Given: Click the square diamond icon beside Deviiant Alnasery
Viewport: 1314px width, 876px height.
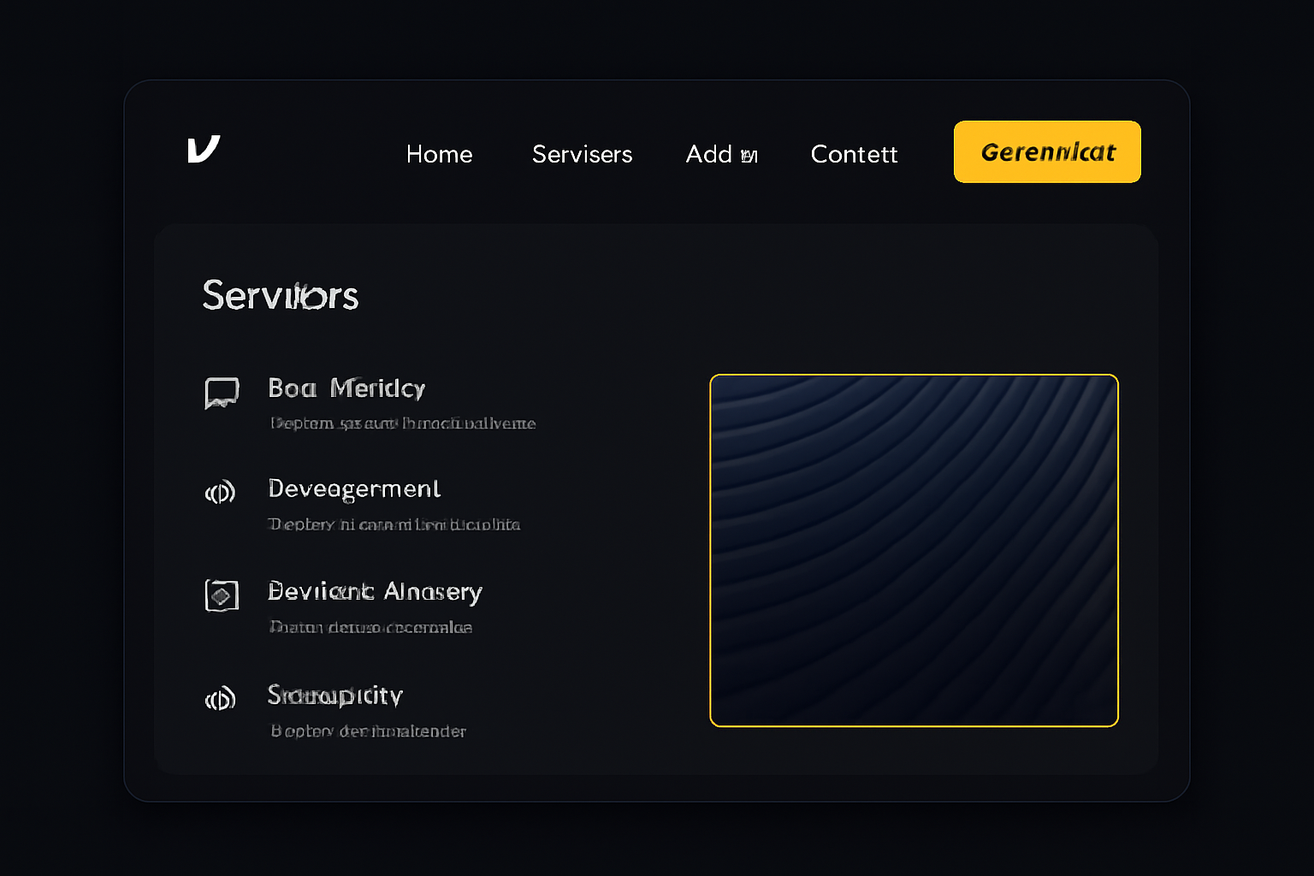Looking at the screenshot, I should [222, 595].
